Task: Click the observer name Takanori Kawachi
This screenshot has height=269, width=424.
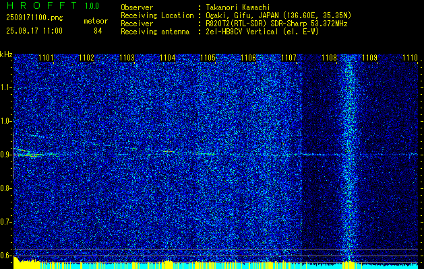Action: click(238, 8)
